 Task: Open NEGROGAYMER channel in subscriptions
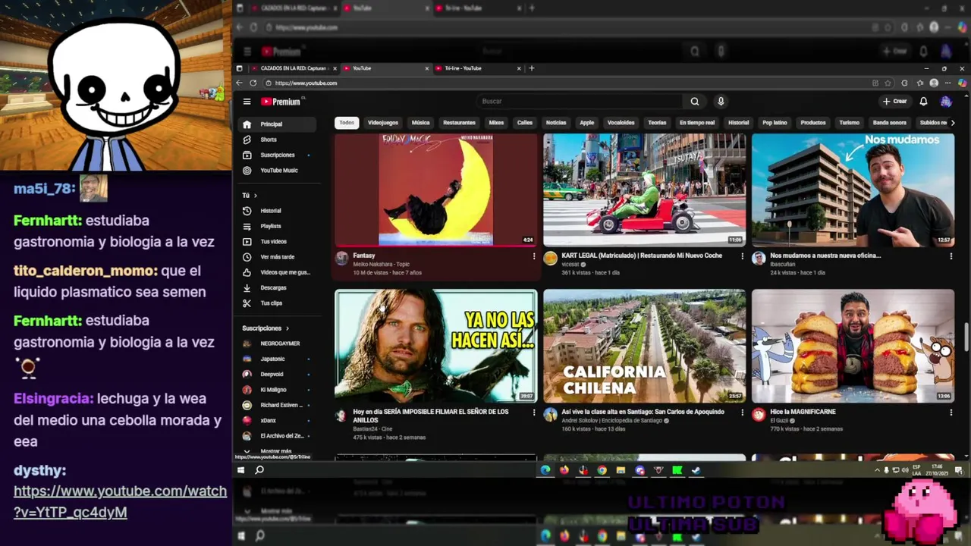279,344
